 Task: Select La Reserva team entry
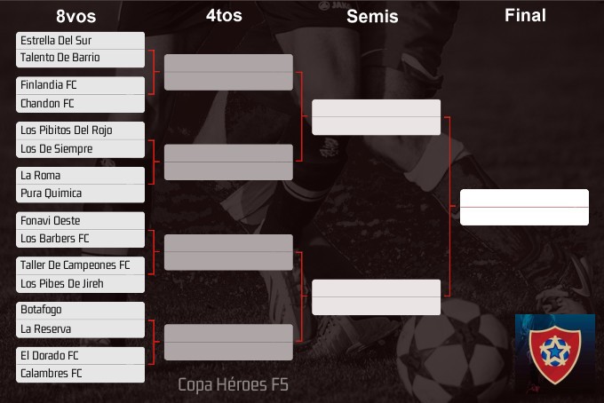click(80, 329)
